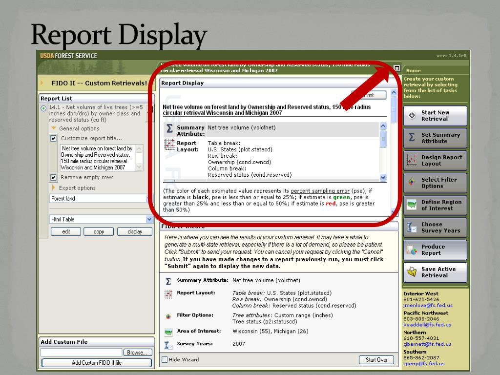This screenshot has width=500, height=375.
Task: Click the inner report details scrollbar down arrow
Action: [x=383, y=178]
